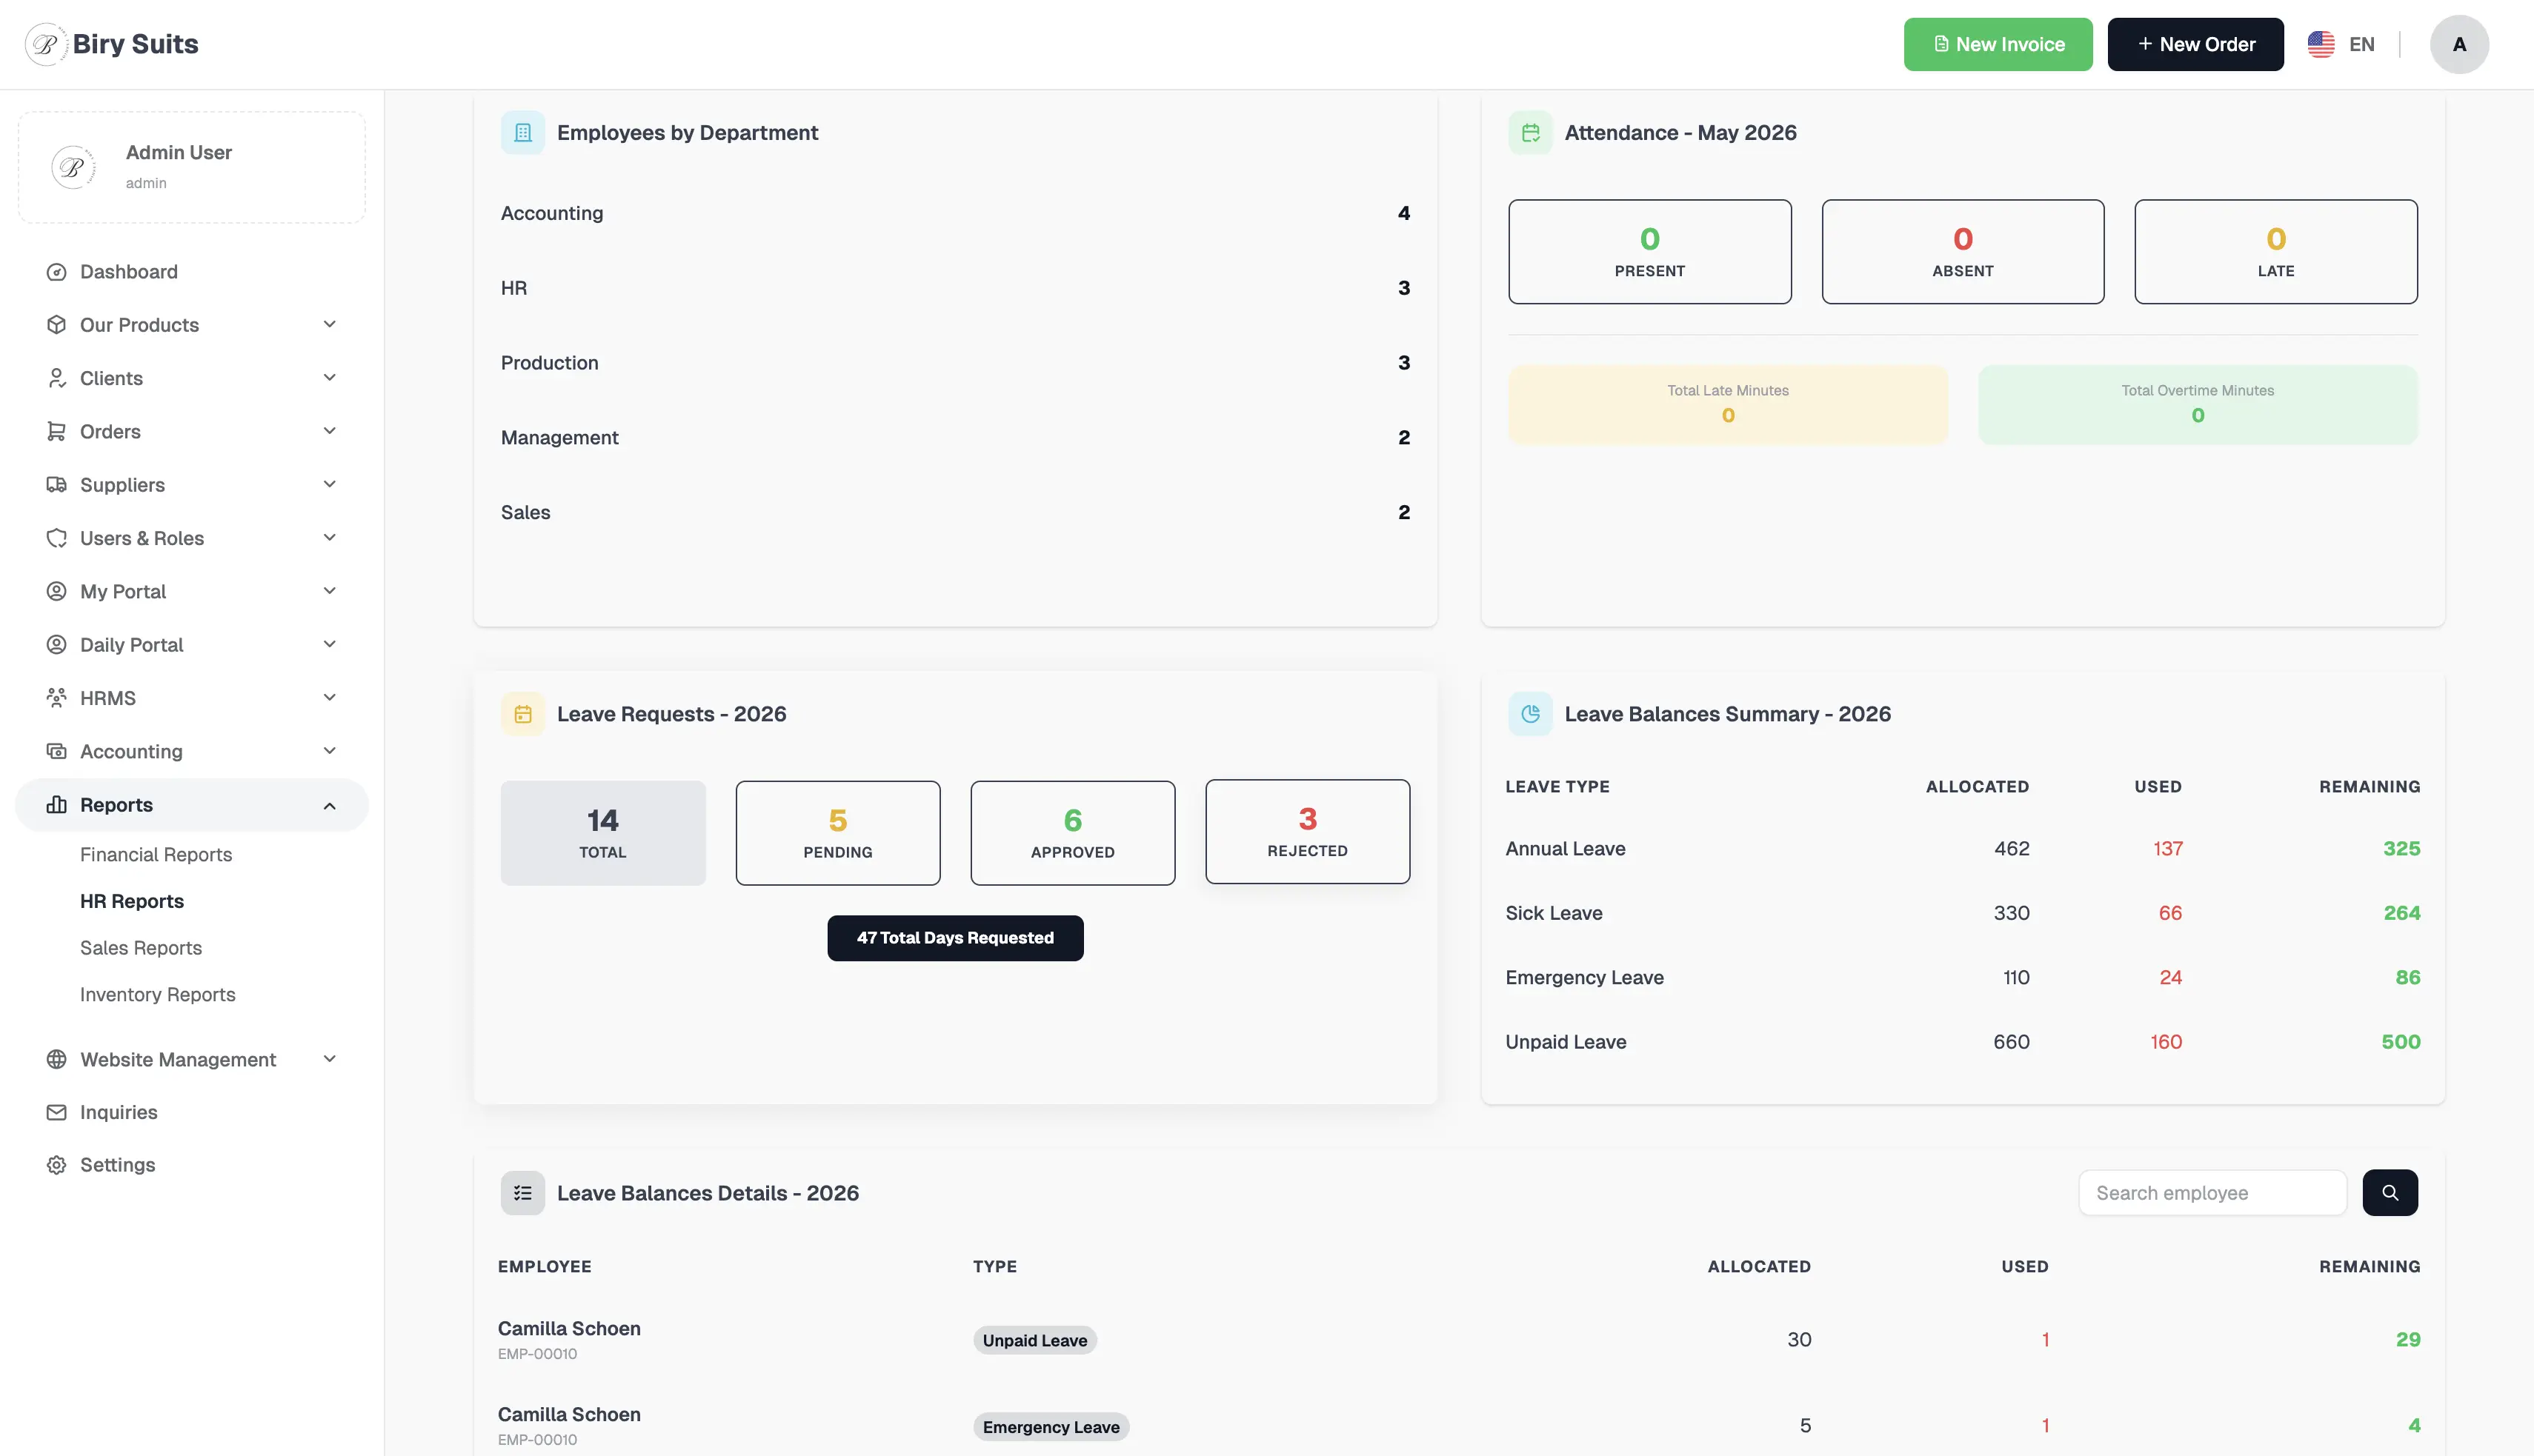2534x1456 pixels.
Task: Select the Rejected leave requests card
Action: coord(1308,832)
